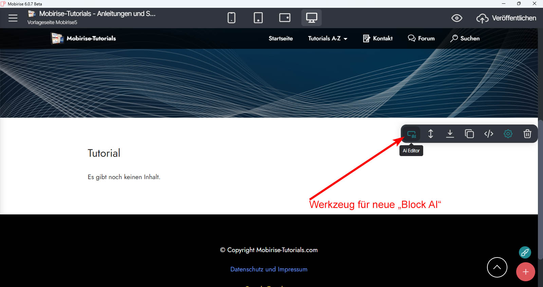Delete the block with the trash icon
Image resolution: width=543 pixels, height=287 pixels.
pyautogui.click(x=527, y=134)
